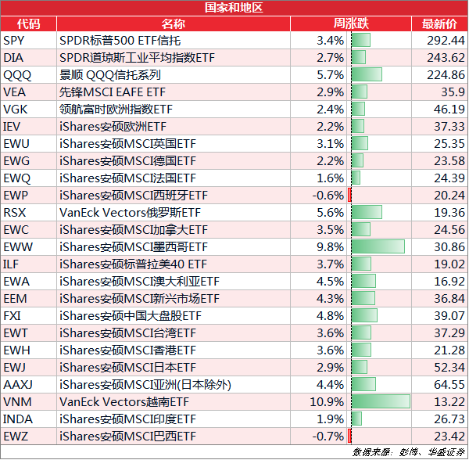Click the INDA ticker cell

(28, 419)
